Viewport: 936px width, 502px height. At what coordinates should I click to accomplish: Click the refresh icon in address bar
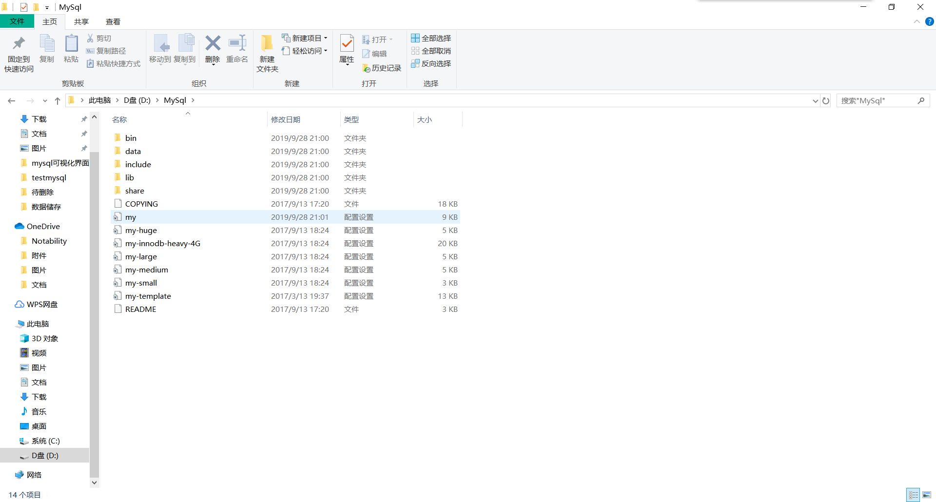click(825, 100)
